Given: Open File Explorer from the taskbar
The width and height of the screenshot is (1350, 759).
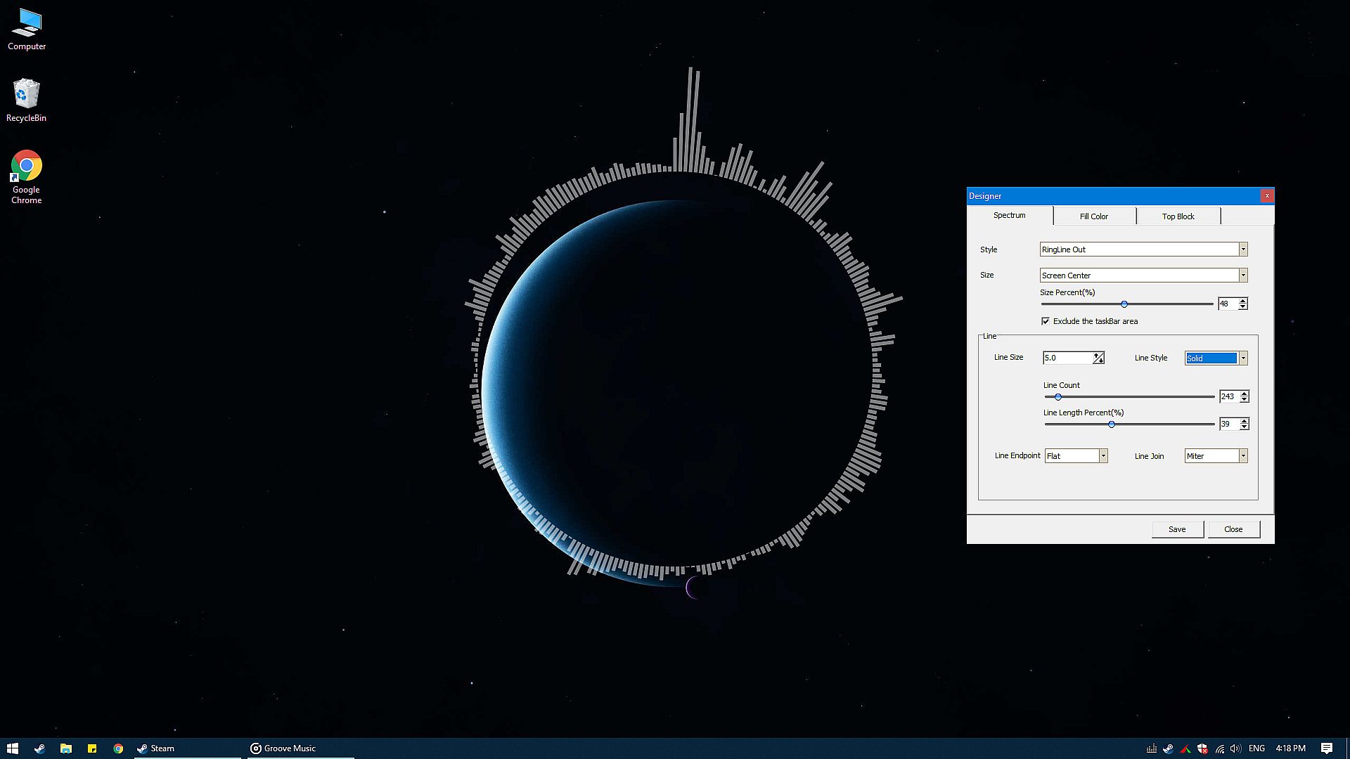Looking at the screenshot, I should (x=65, y=748).
